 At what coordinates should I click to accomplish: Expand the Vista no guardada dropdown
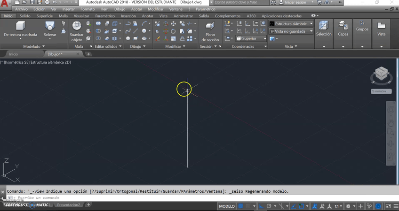pos(291,31)
